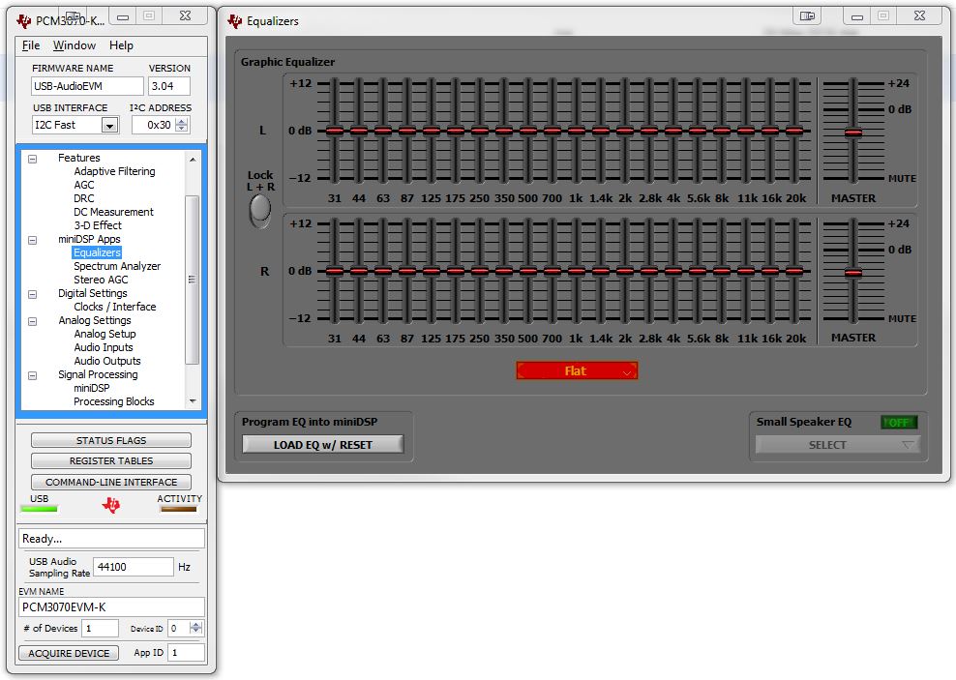Screen dimensions: 956x680
Task: Click the right channel 500 Hz slider knob
Action: [528, 271]
